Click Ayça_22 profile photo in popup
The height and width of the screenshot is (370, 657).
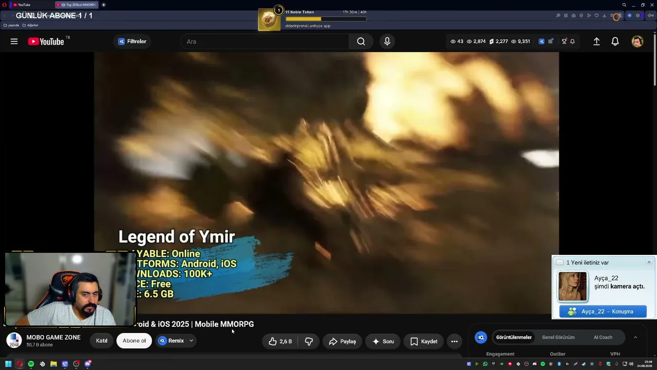(572, 286)
